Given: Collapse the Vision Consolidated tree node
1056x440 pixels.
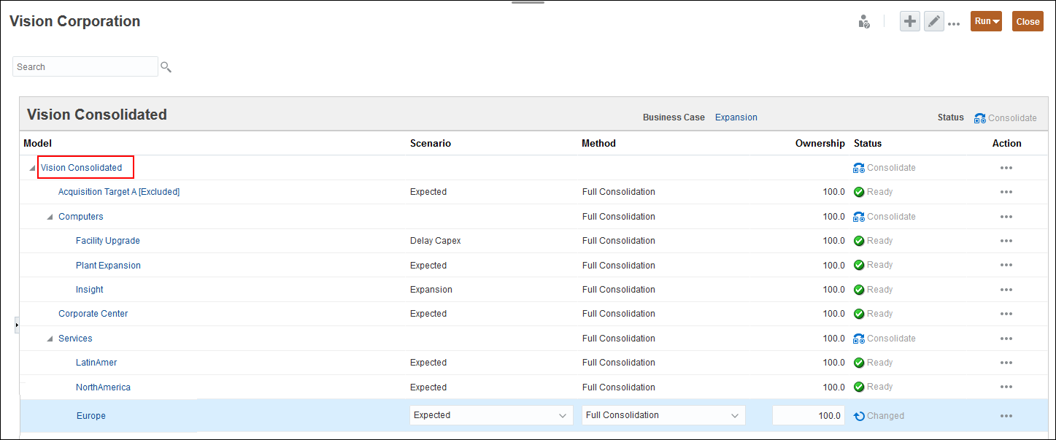Looking at the screenshot, I should 32,169.
